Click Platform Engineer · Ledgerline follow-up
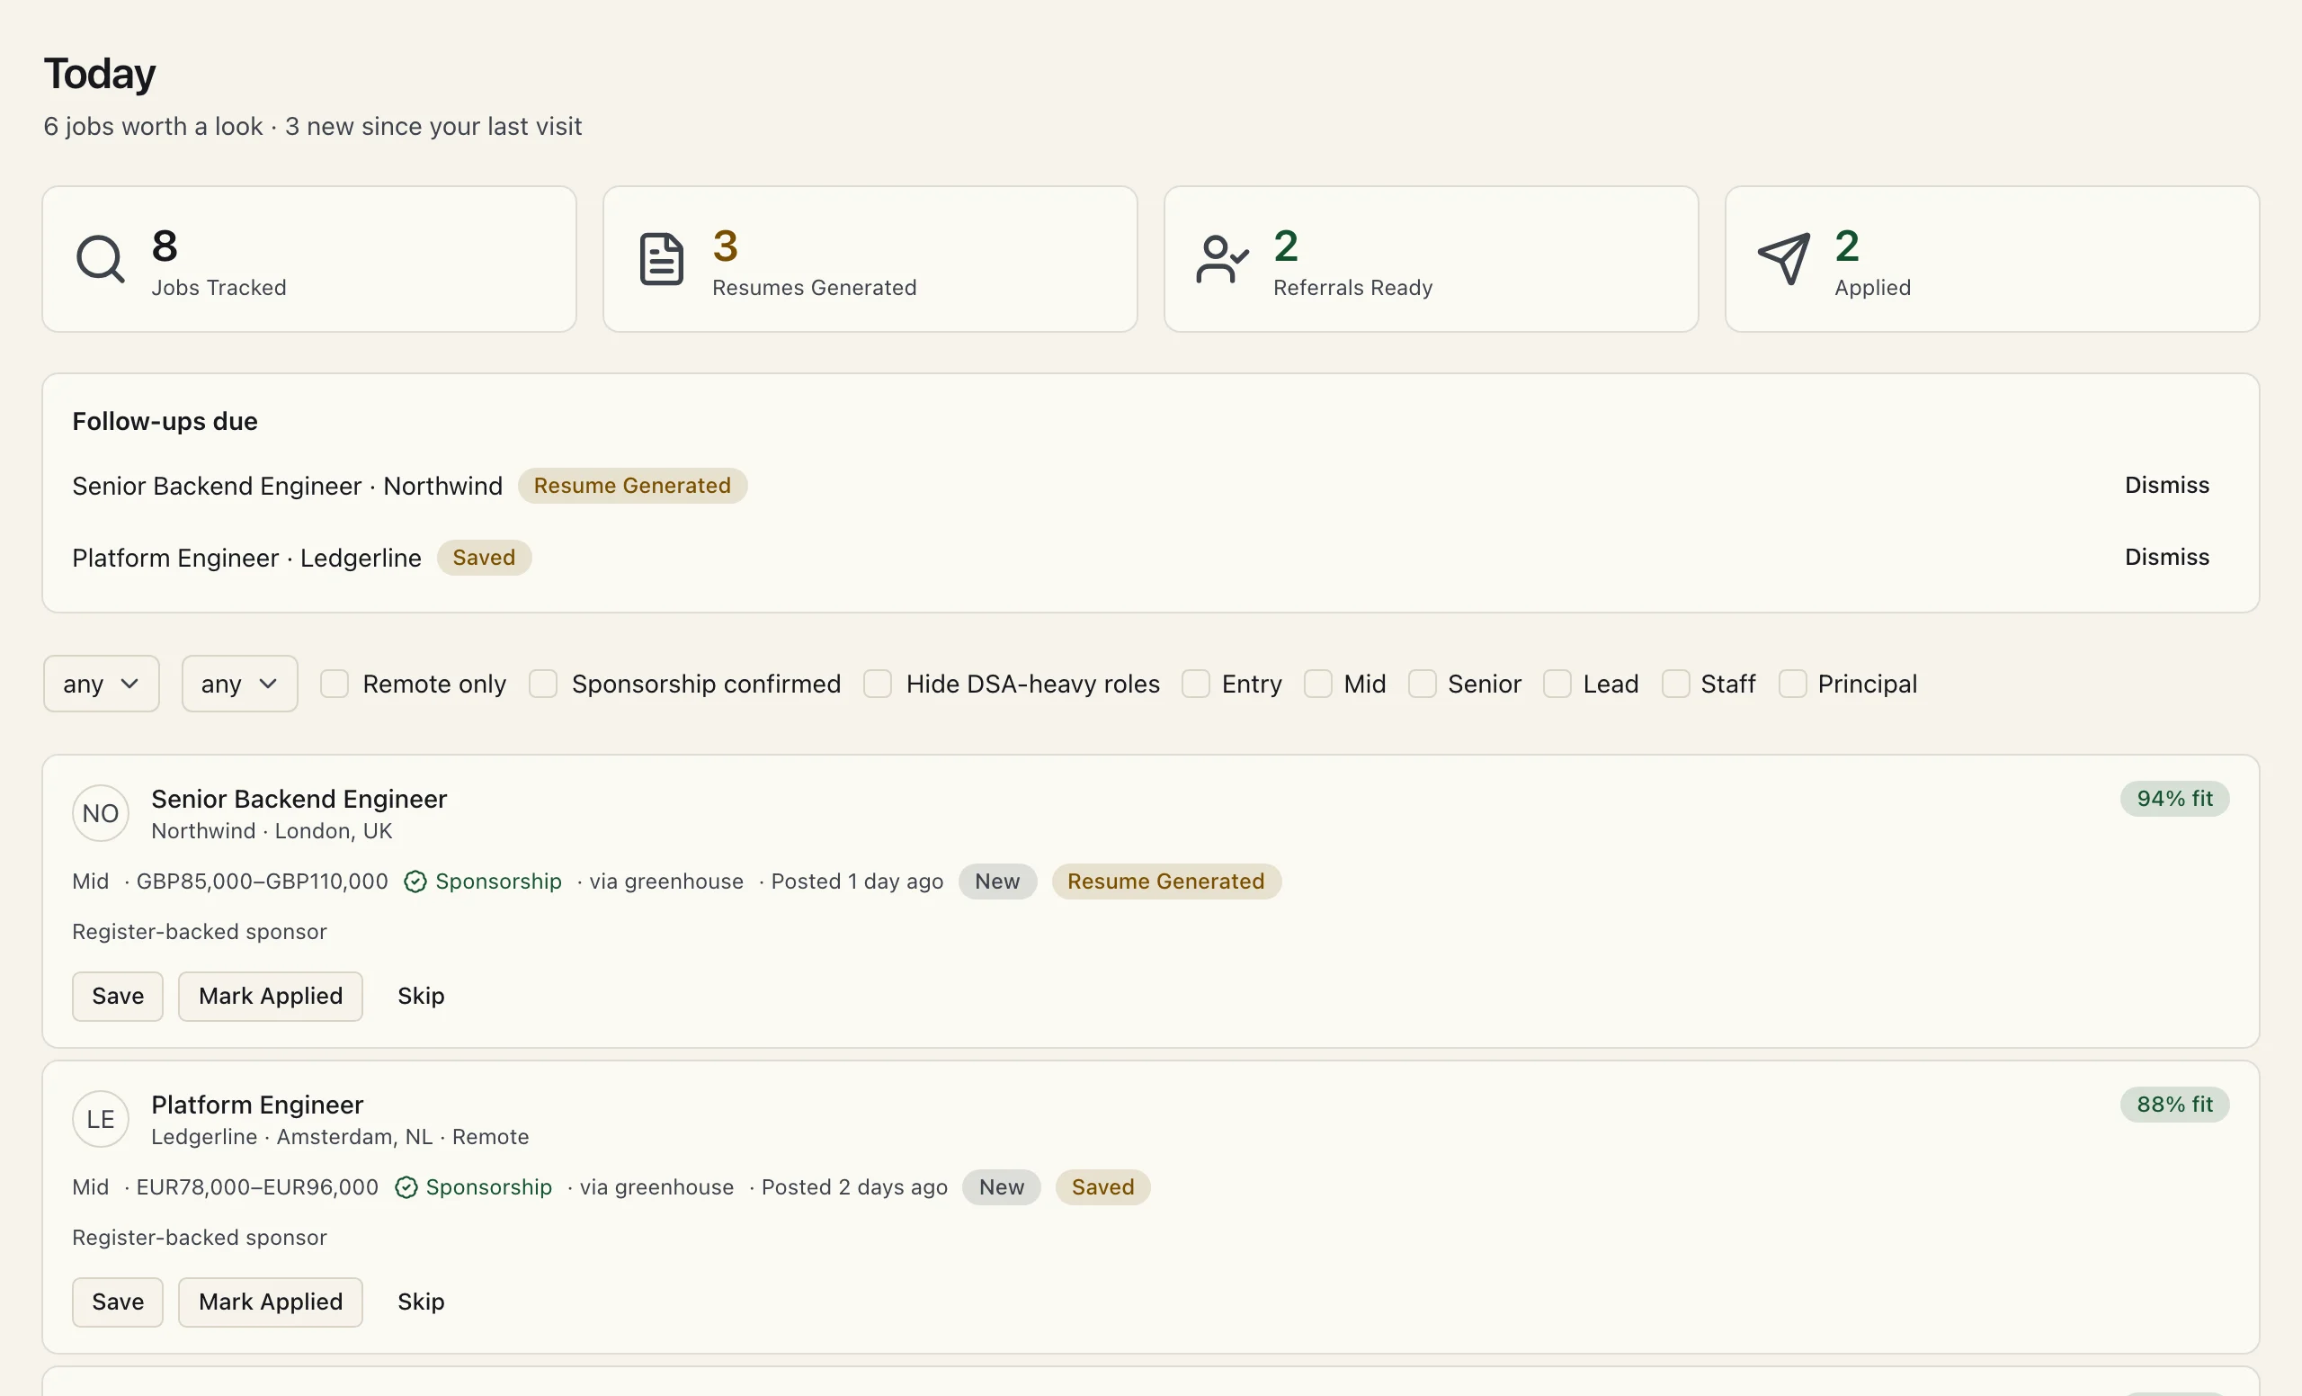Image resolution: width=2302 pixels, height=1396 pixels. pyautogui.click(x=246, y=558)
